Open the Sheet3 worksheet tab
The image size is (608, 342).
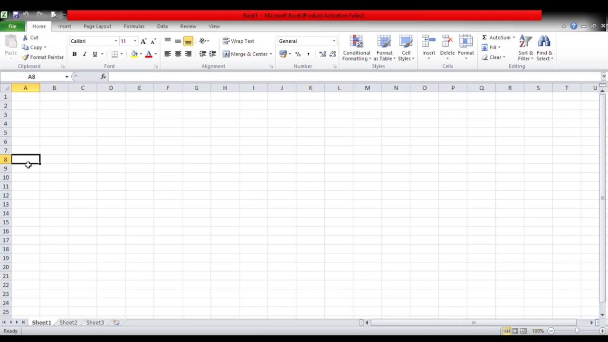tap(95, 323)
